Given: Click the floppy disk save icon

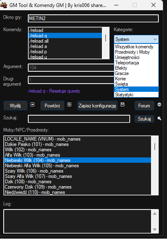Looking at the screenshot, I should (x=122, y=105).
